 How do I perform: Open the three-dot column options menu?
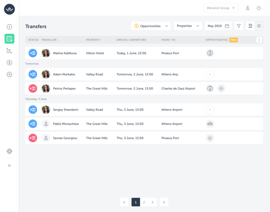[x=259, y=40]
